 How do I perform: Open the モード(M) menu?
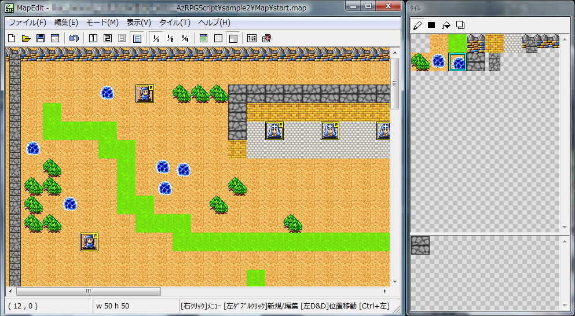(102, 23)
